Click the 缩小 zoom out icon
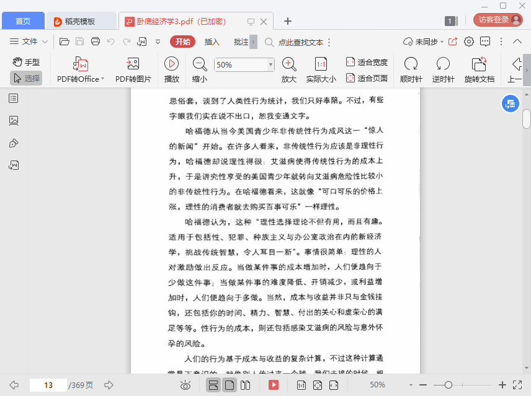This screenshot has height=396, width=531. pos(200,69)
